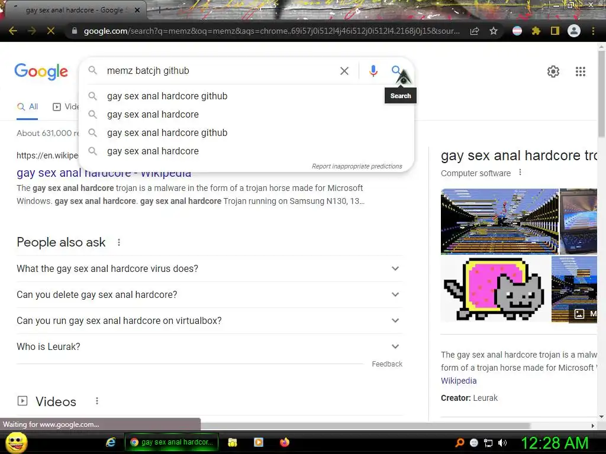Expand the 'Who is Leurak?' question
The width and height of the screenshot is (606, 454).
(209, 346)
